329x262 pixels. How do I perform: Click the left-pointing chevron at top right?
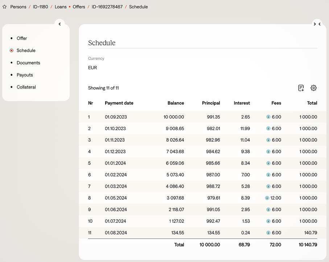point(320,24)
